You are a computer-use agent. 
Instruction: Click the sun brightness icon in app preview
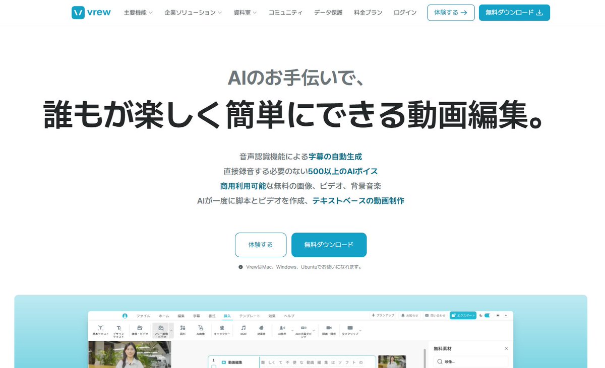tap(498, 315)
